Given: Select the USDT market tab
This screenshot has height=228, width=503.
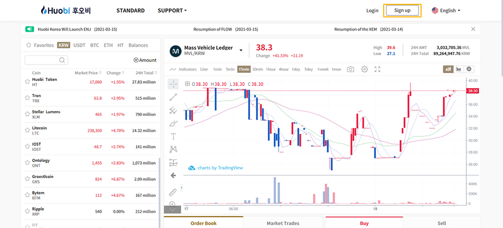Looking at the screenshot, I should pos(79,45).
